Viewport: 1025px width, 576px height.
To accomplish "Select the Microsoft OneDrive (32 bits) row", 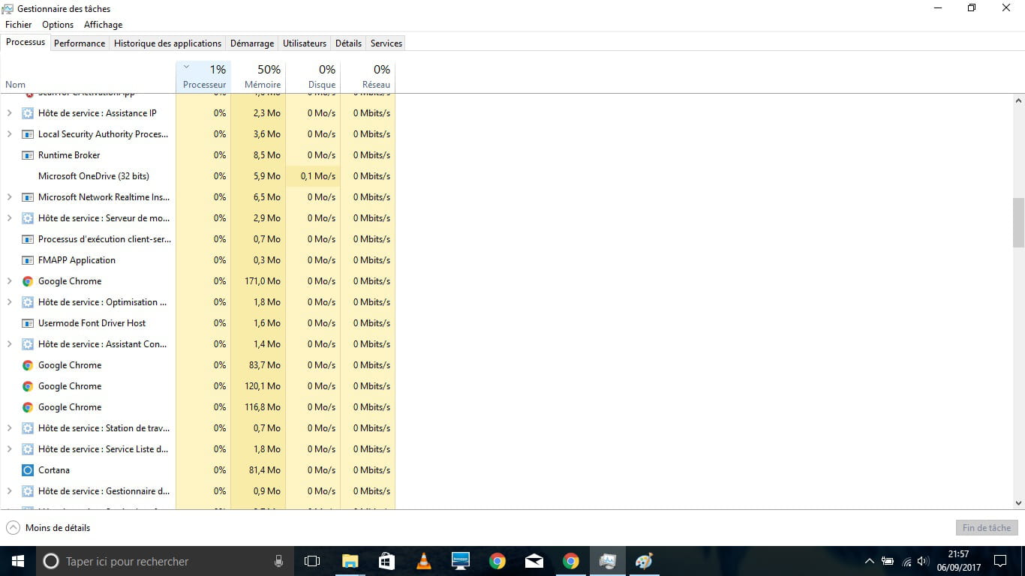I will pos(197,176).
